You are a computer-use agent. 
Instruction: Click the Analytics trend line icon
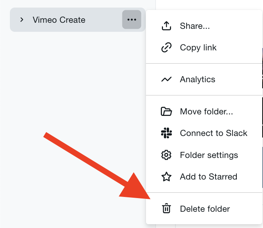(166, 80)
